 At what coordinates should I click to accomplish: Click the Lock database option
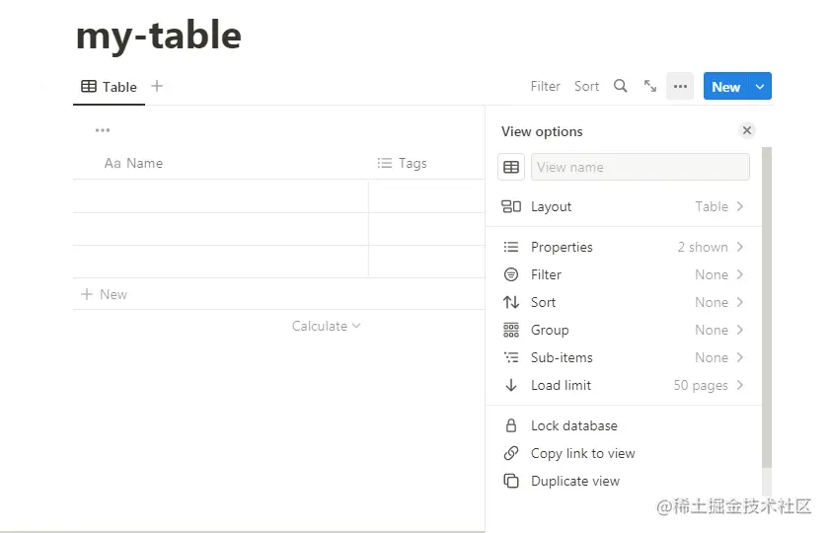[x=573, y=425]
